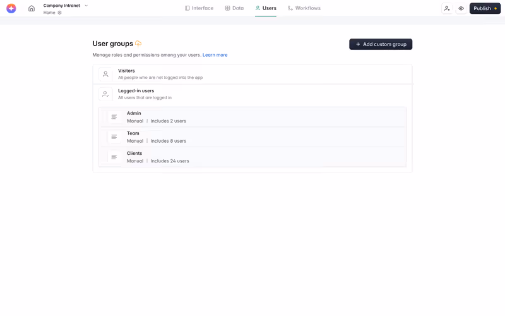Click the Team group list icon
505x316 pixels.
pyautogui.click(x=114, y=137)
